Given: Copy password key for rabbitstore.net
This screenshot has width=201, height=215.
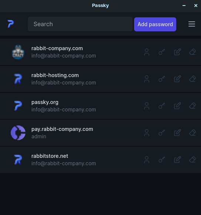Looking at the screenshot, I should pyautogui.click(x=162, y=159).
